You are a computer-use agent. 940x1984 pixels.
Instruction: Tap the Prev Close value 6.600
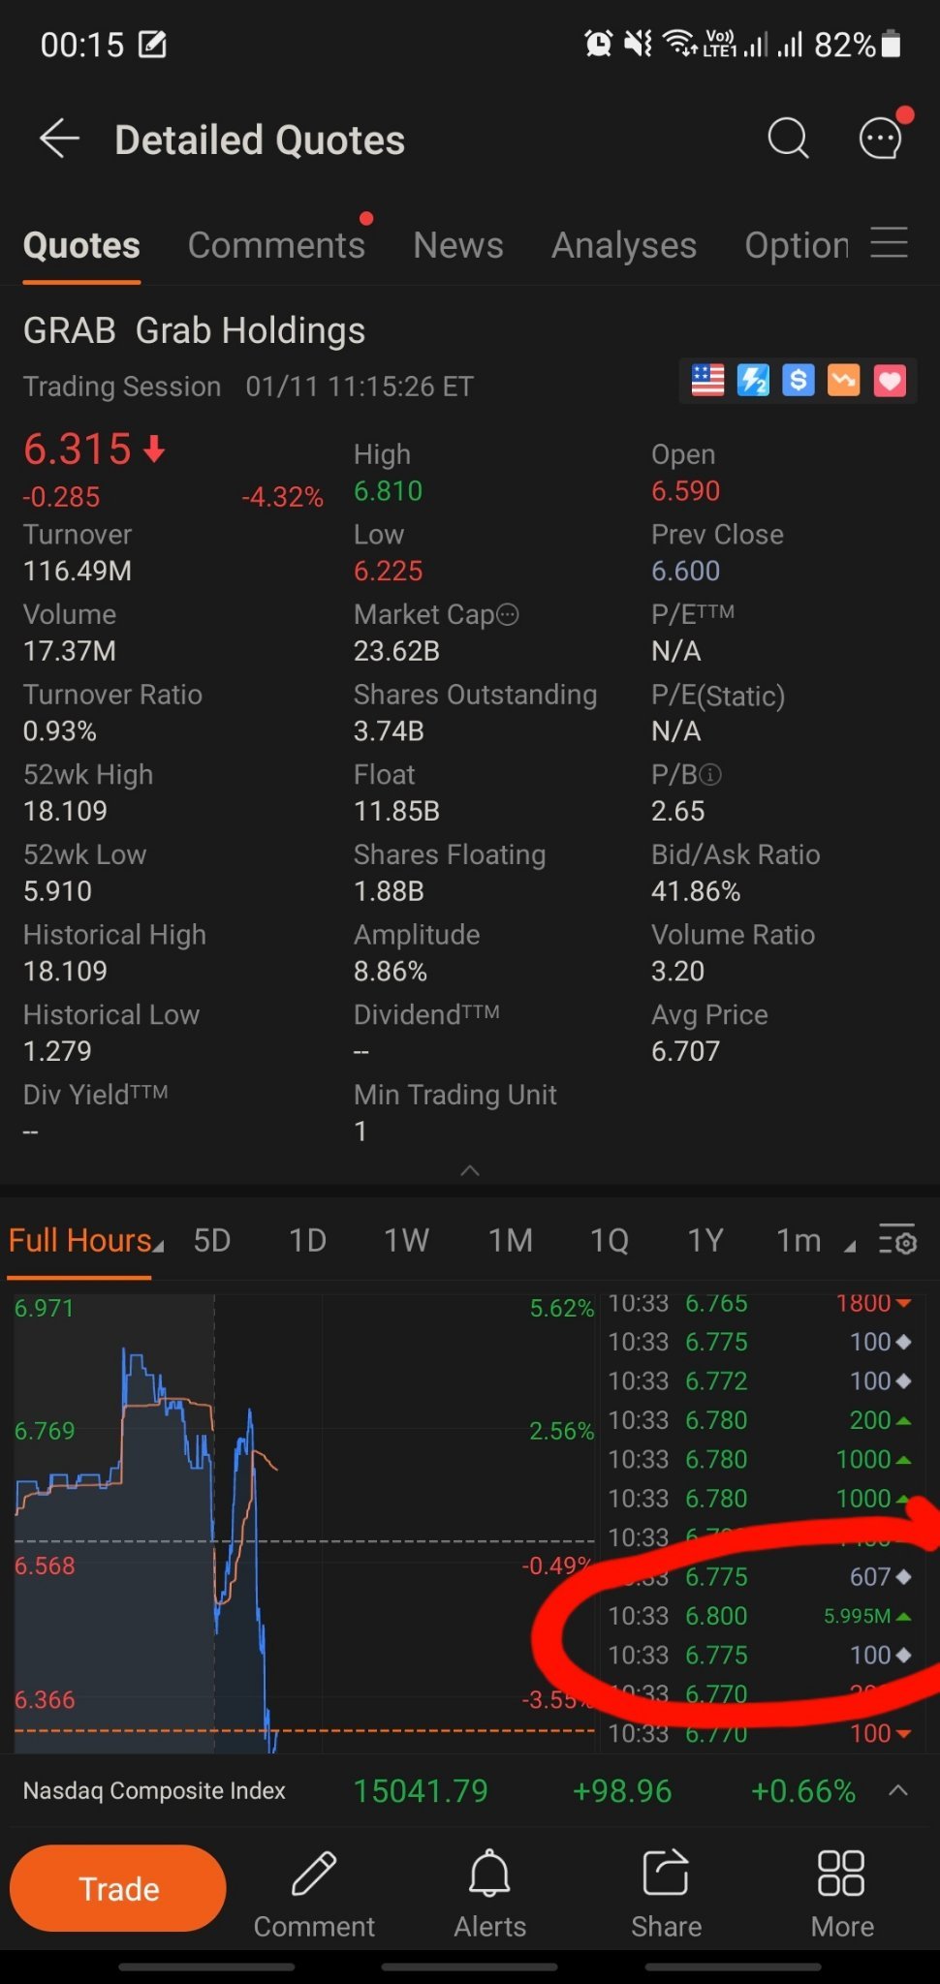coord(685,571)
